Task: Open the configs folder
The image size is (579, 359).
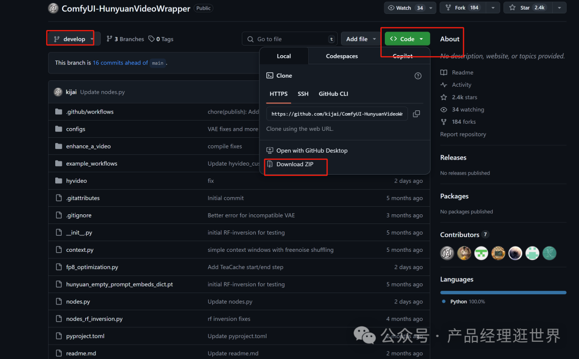Action: tap(76, 129)
